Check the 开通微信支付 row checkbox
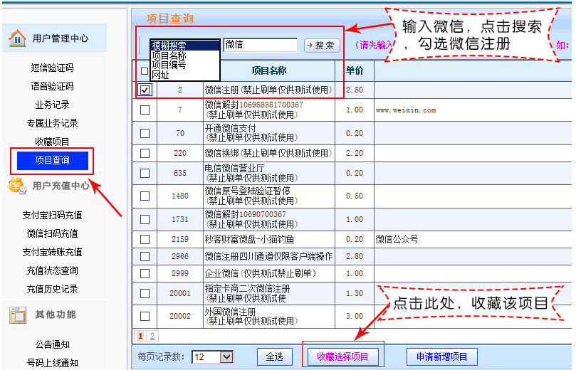Viewport: 576px width, 370px height. click(145, 133)
